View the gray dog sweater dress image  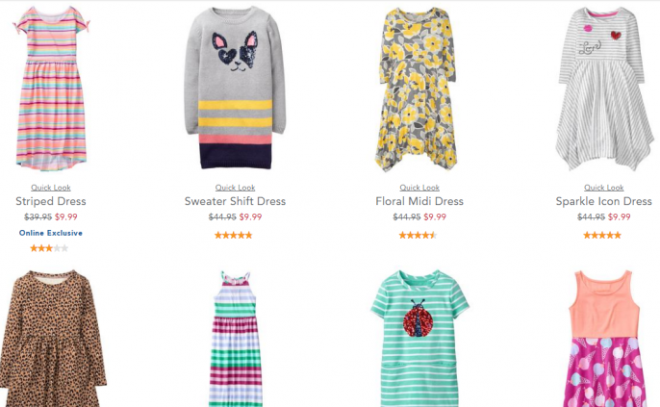(x=235, y=88)
